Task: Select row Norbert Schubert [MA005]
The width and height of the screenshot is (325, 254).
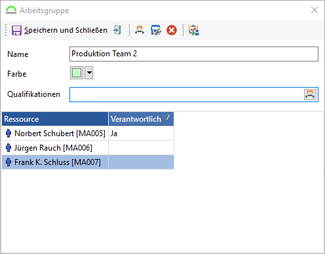Action: coord(88,134)
